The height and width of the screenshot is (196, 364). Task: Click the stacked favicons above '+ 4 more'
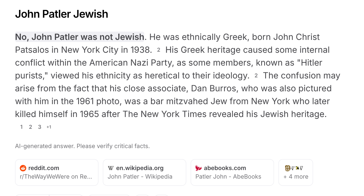tap(294, 168)
